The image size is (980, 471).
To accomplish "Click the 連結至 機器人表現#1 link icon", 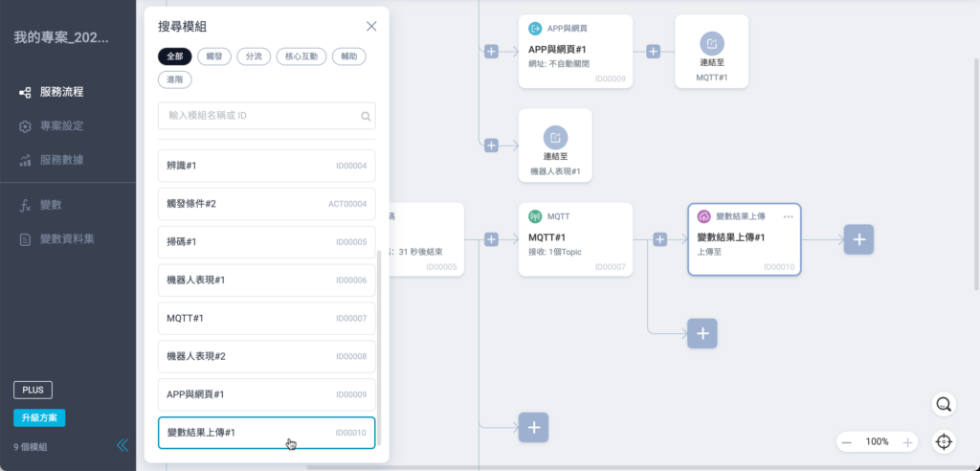I will (555, 138).
